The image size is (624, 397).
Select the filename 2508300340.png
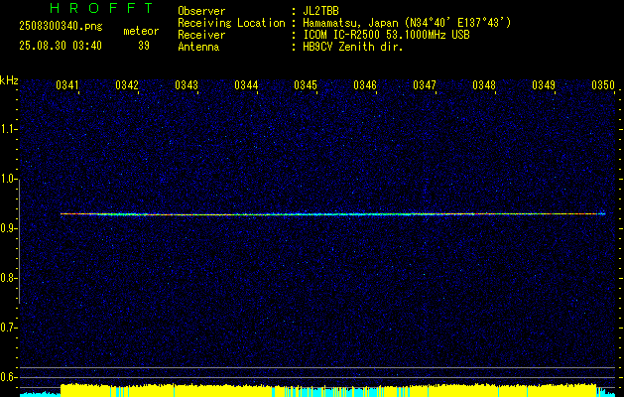(61, 26)
